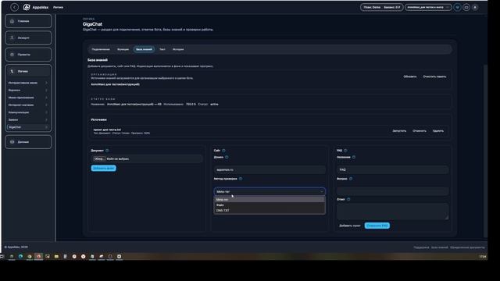
Task: Click the Ответ text area
Action: 392,212
